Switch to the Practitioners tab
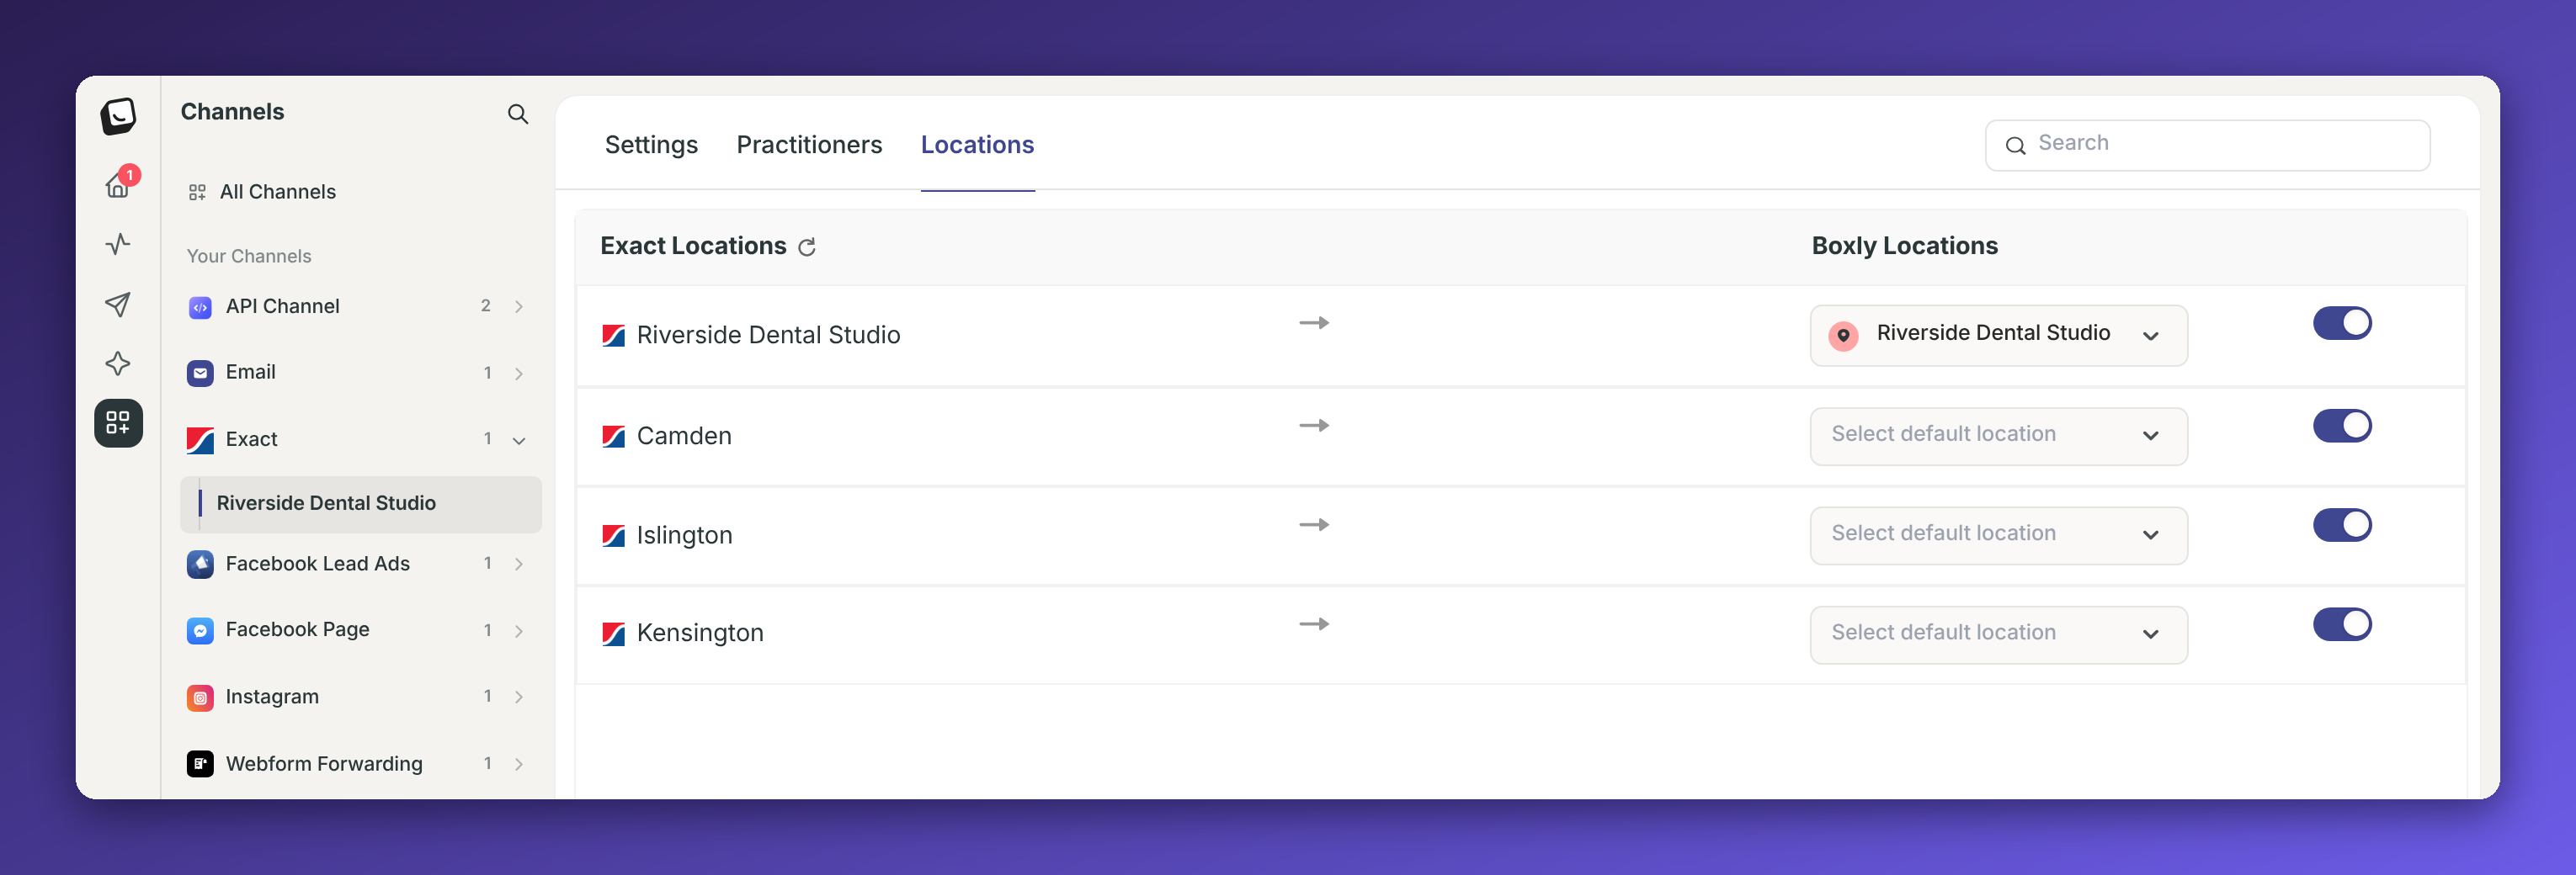This screenshot has height=875, width=2576. pos(809,145)
